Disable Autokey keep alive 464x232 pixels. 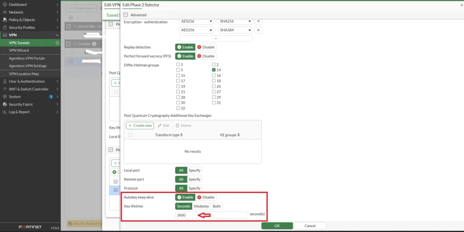[x=206, y=197]
